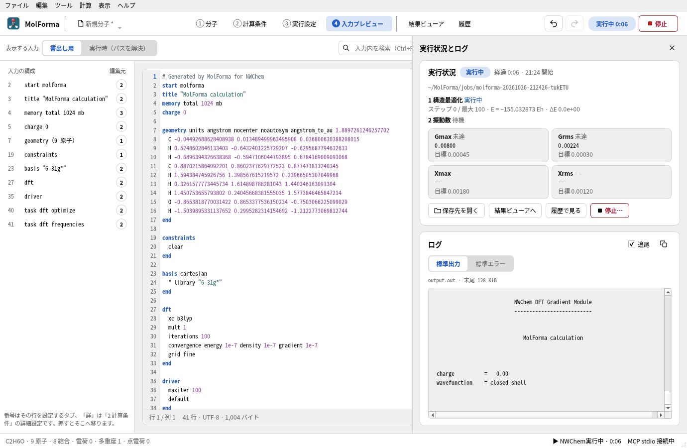Click badge 1 on the geometry row
The width and height of the screenshot is (687, 448).
[121, 141]
